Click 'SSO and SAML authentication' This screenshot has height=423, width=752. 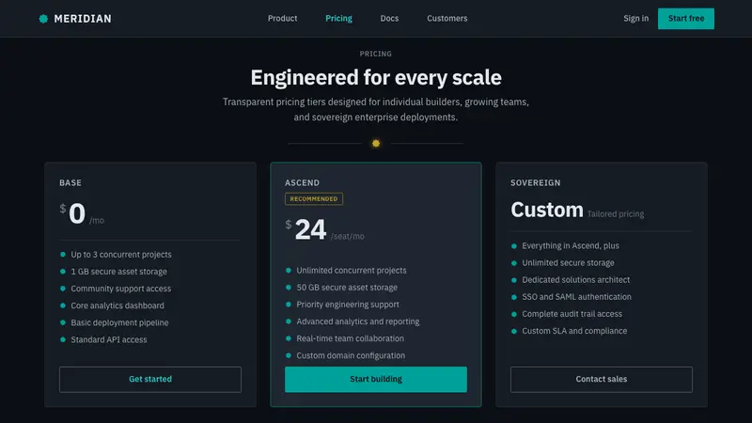click(576, 297)
